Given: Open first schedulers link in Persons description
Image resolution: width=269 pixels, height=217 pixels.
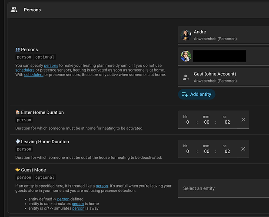Looking at the screenshot, I should click(x=25, y=70).
